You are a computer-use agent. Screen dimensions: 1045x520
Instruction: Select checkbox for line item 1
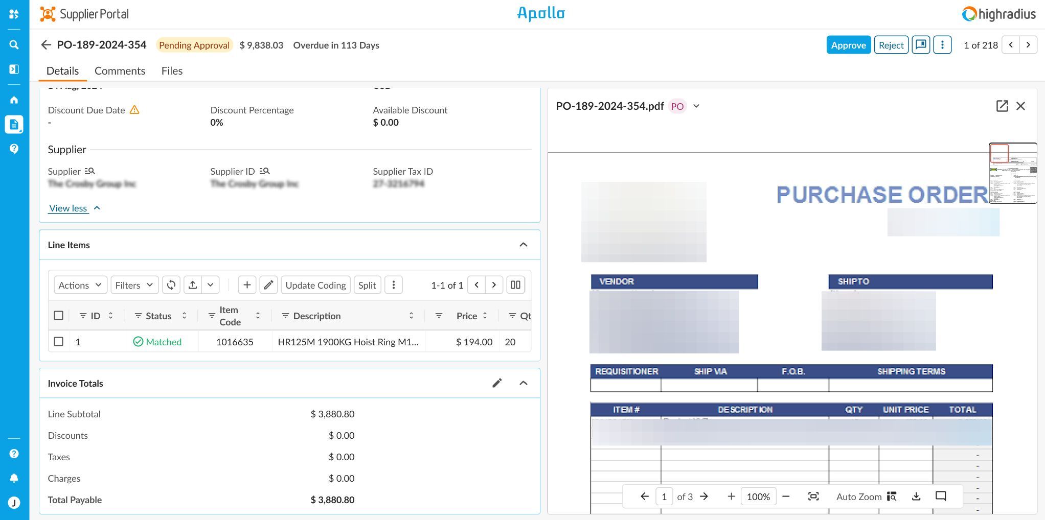(x=59, y=342)
